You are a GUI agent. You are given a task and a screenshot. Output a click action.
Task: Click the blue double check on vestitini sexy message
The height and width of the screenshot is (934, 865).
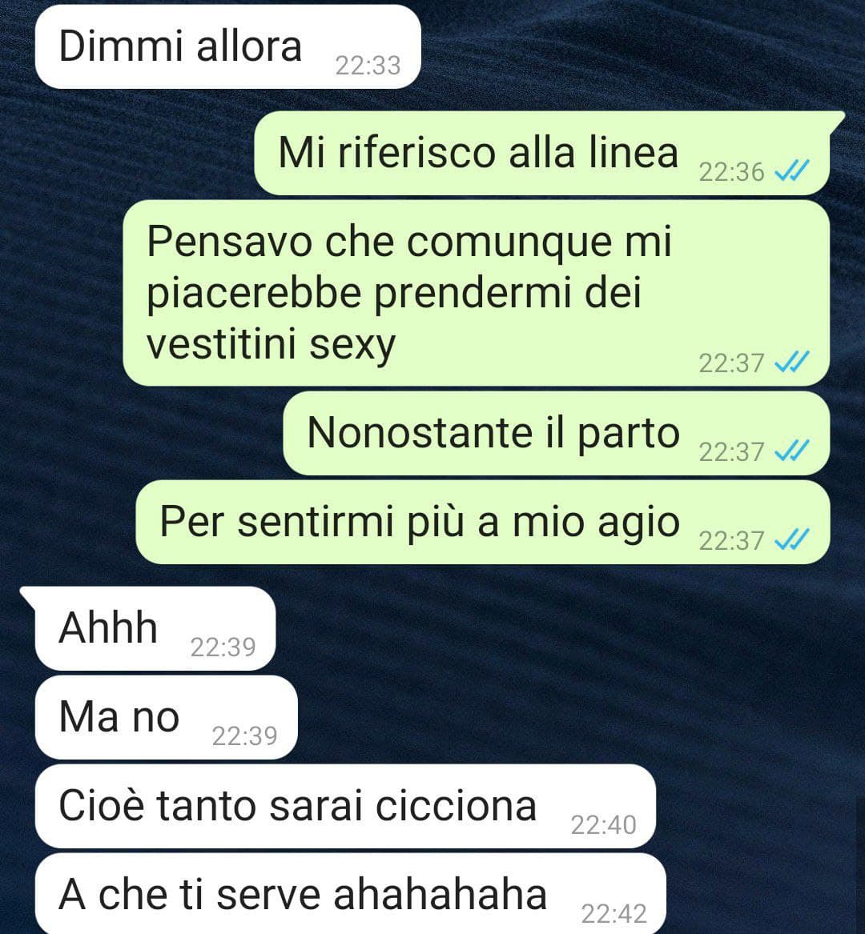(791, 363)
